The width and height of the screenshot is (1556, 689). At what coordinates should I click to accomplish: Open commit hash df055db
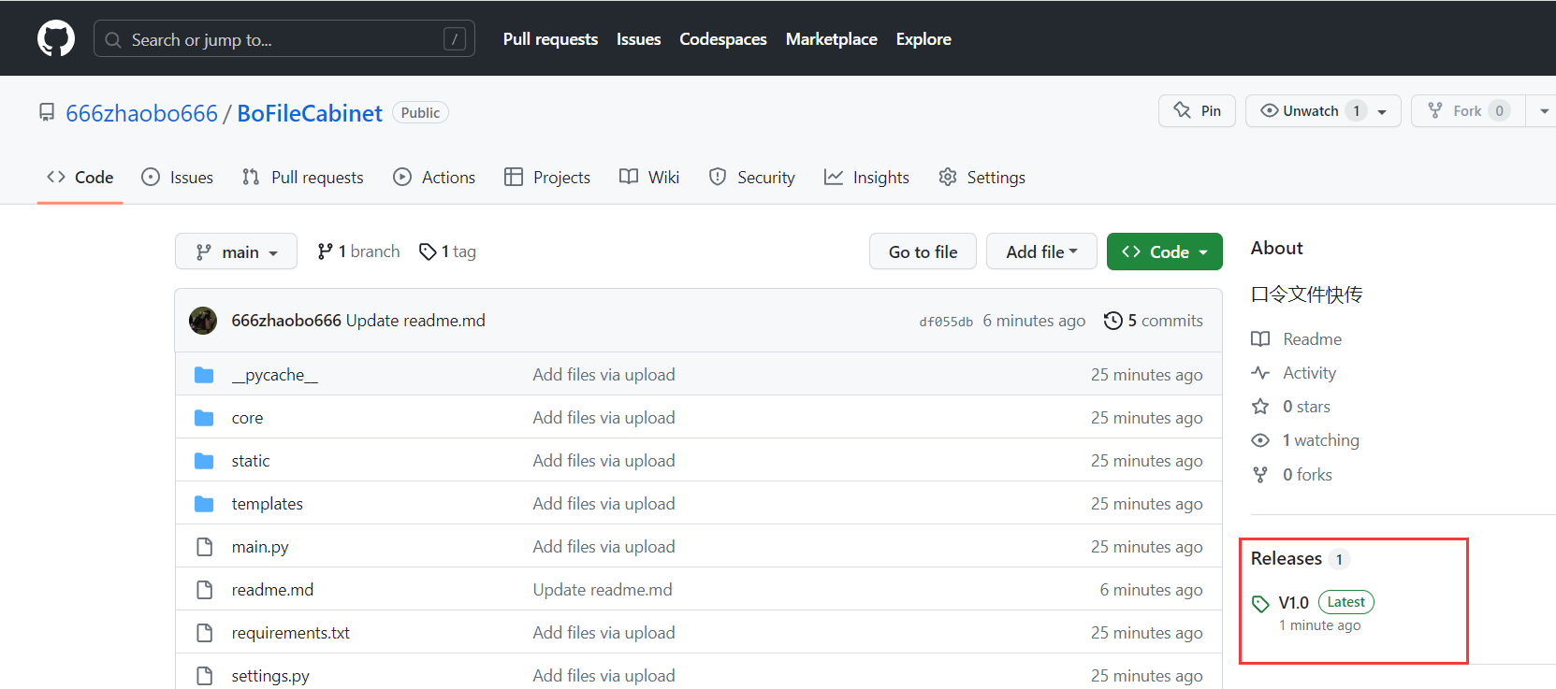pos(946,322)
